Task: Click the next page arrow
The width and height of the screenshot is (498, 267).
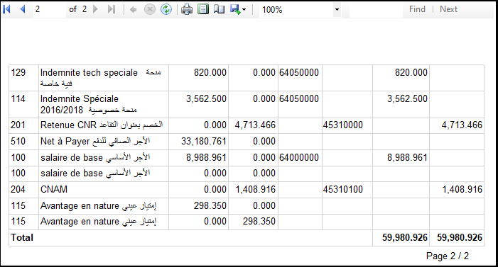Action: (95, 9)
